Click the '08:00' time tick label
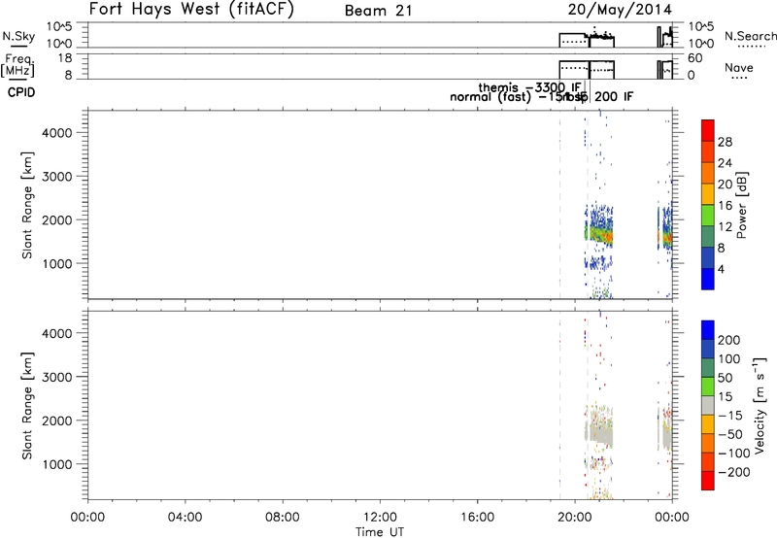Viewport: 777px width, 538px height. point(283,518)
